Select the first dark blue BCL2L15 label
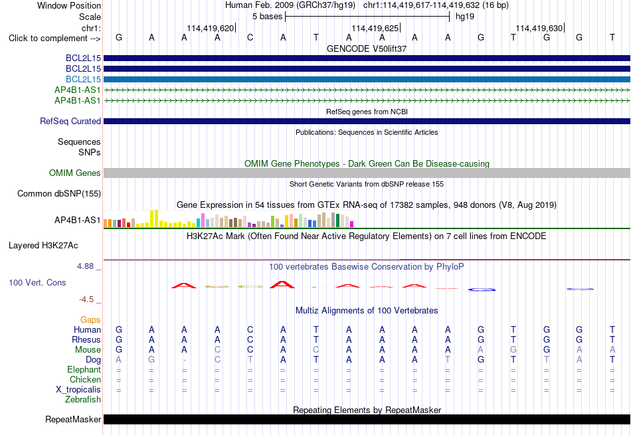Image resolution: width=631 pixels, height=435 pixels. tap(83, 58)
